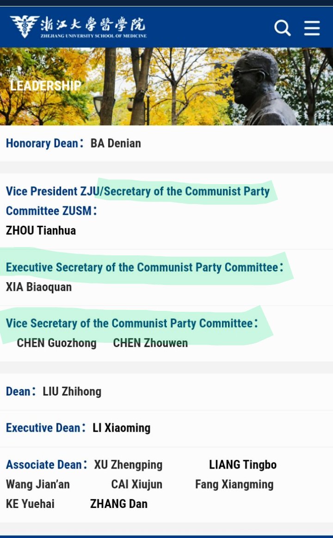The height and width of the screenshot is (538, 333).
Task: Click the name ZHANG Dan
Action: coord(119,504)
